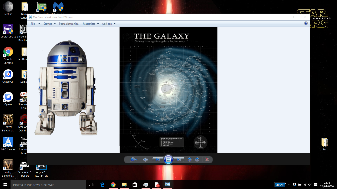Rotate the image counterclockwise
337x189 pixels.
tap(189, 160)
